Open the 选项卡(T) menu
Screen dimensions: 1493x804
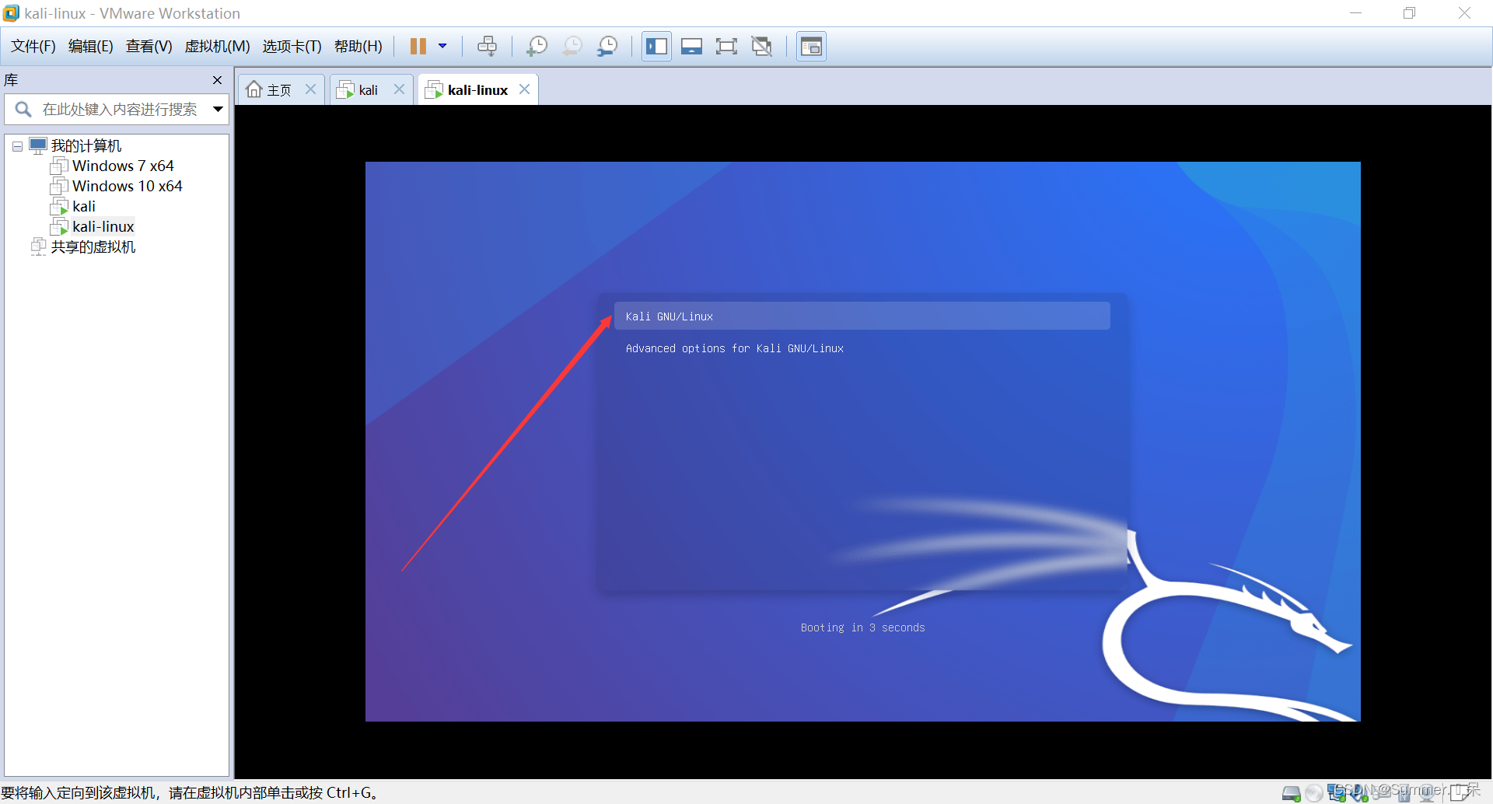pyautogui.click(x=292, y=47)
